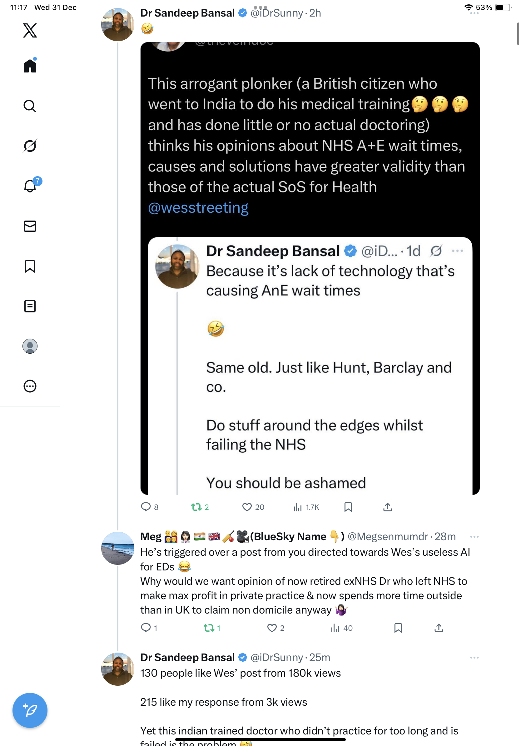Open Direct Messages envelope icon
Screen dimensions: 521x746
(30, 226)
